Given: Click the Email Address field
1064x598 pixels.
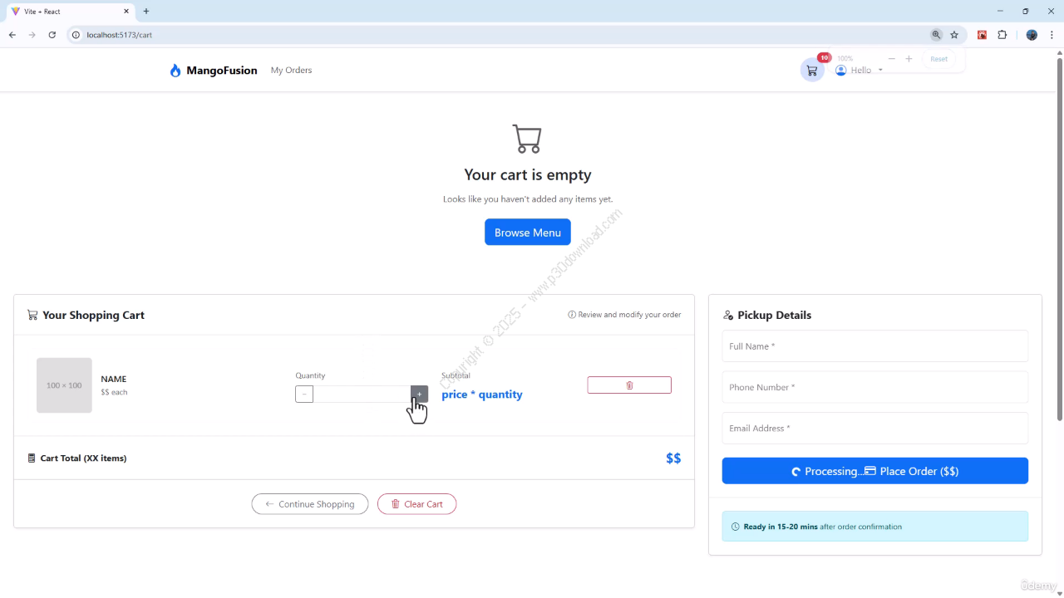Looking at the screenshot, I should 874,429.
